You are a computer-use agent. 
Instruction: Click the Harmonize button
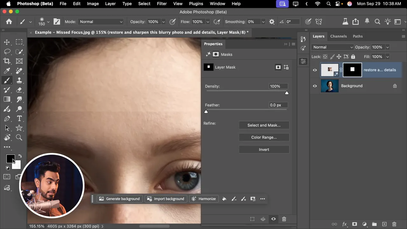(x=204, y=199)
